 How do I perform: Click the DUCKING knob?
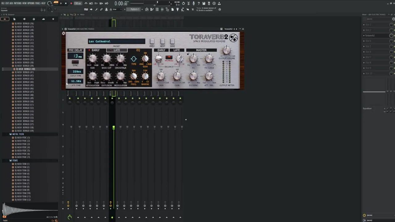(x=193, y=76)
